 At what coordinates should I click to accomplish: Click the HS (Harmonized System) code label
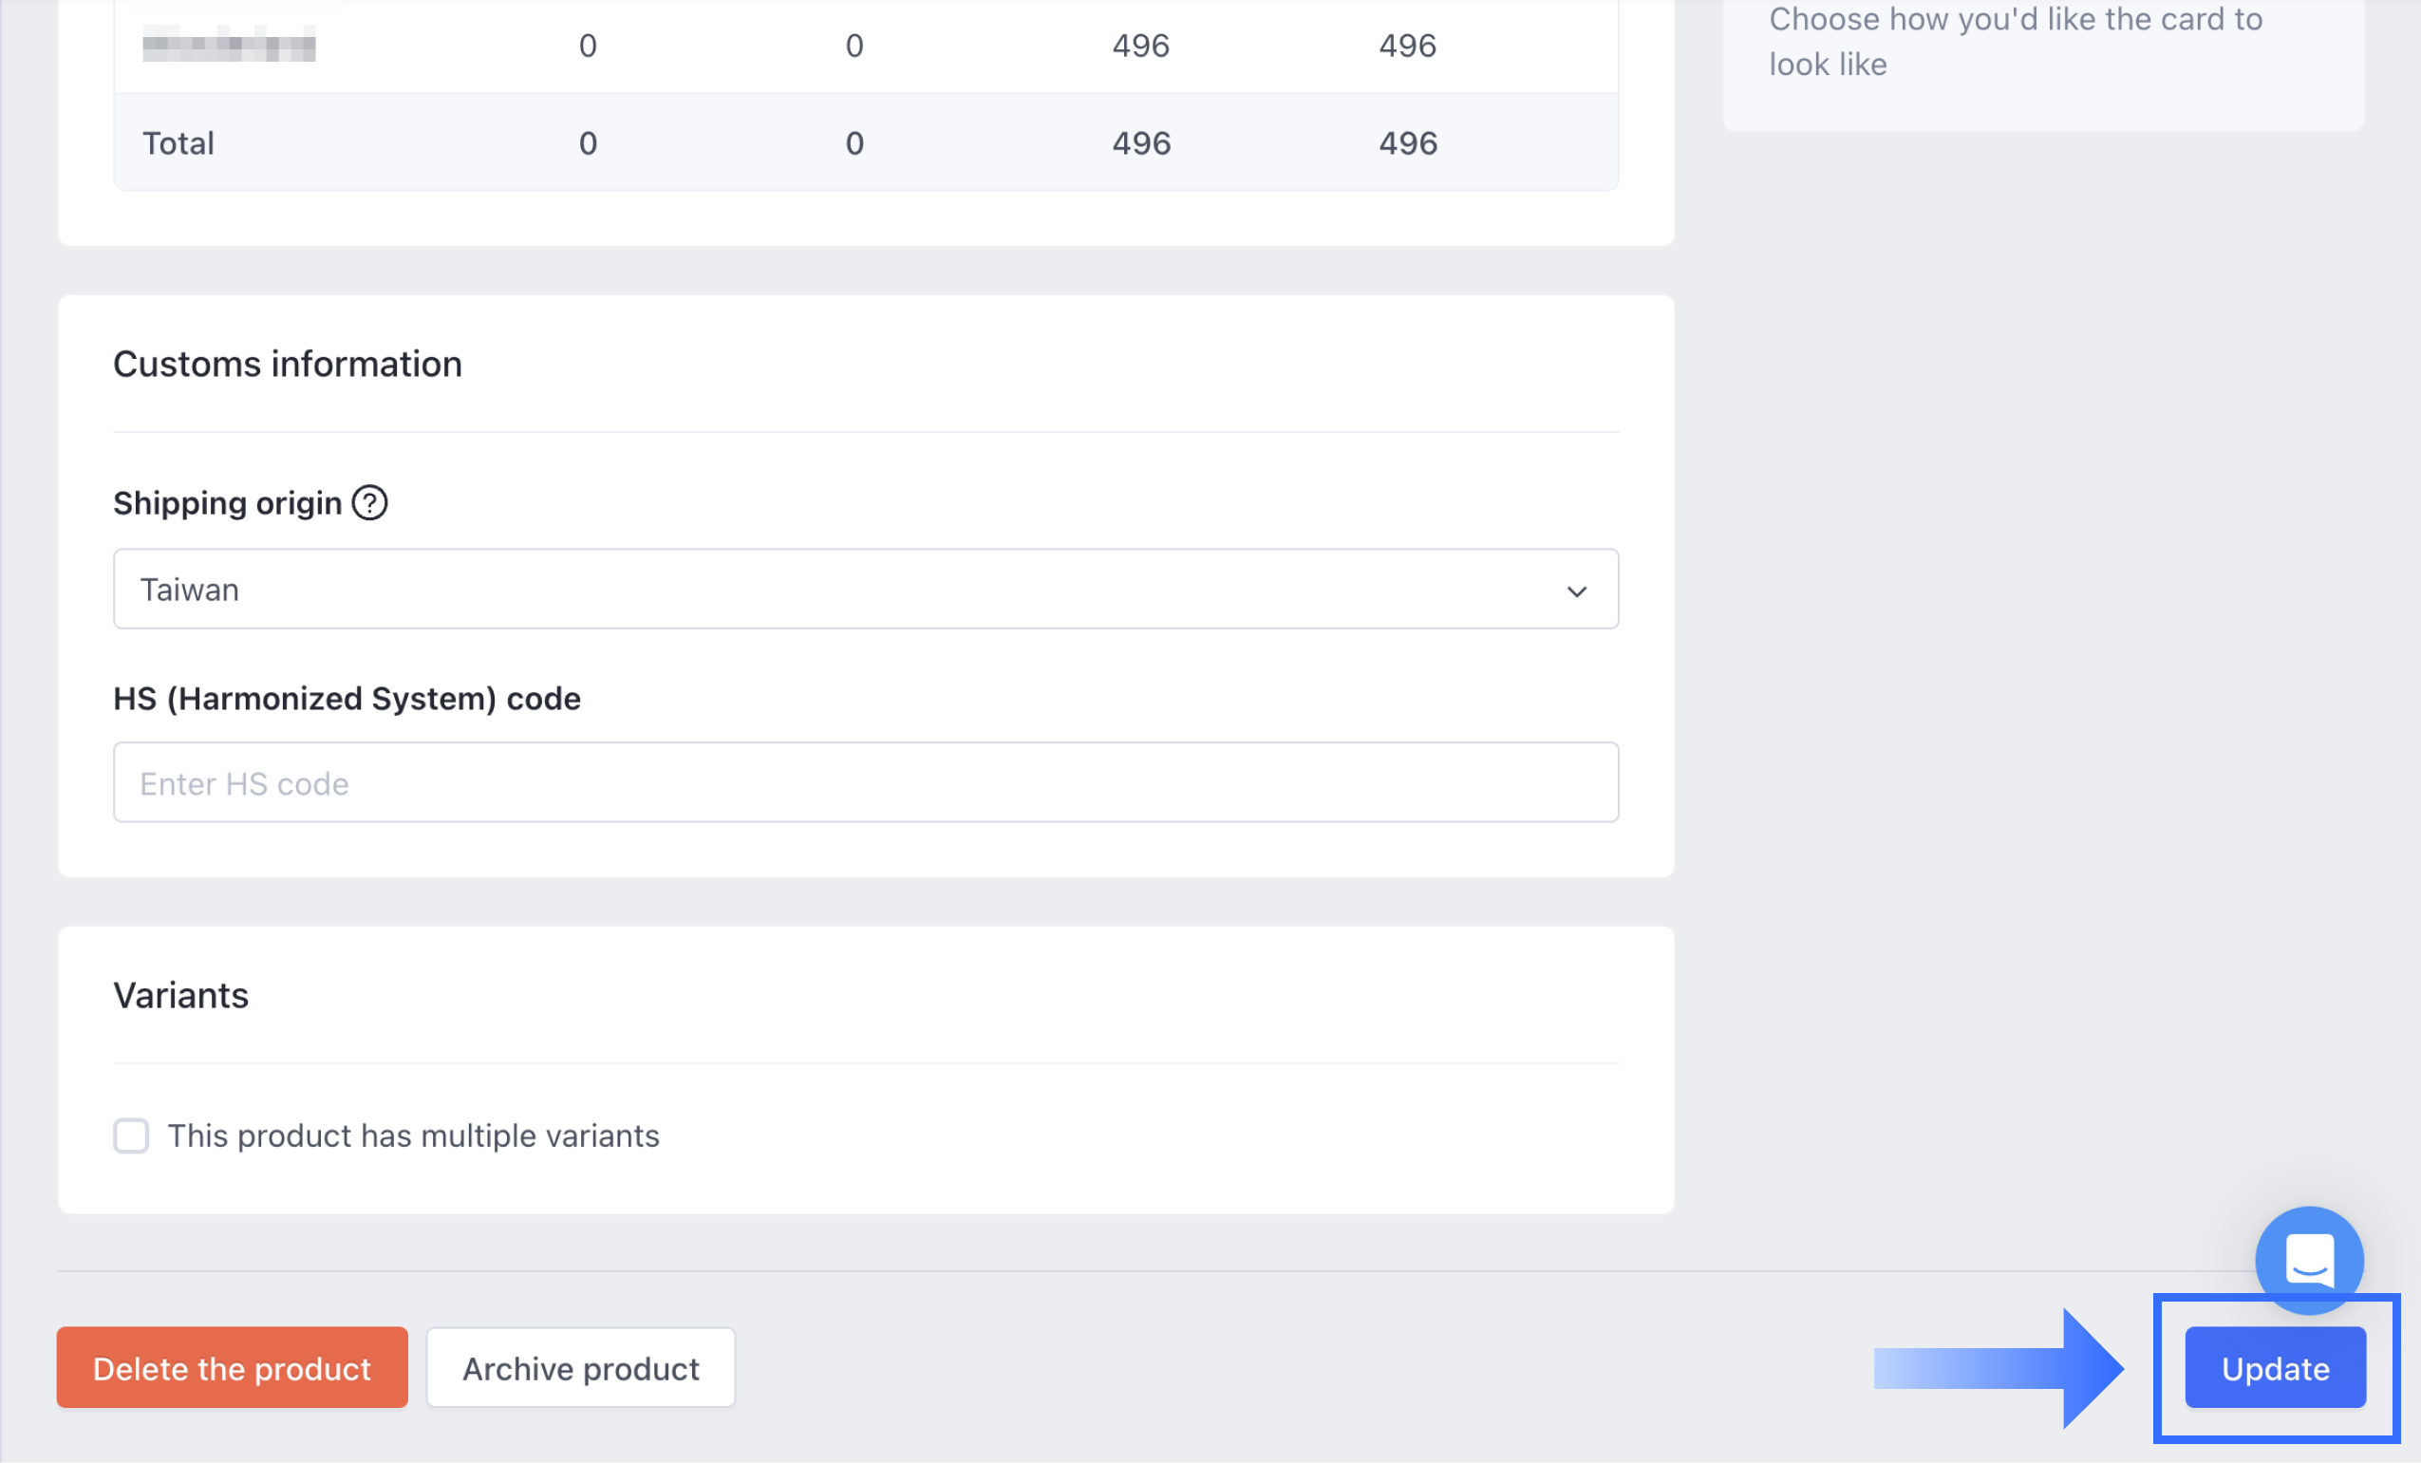347,699
